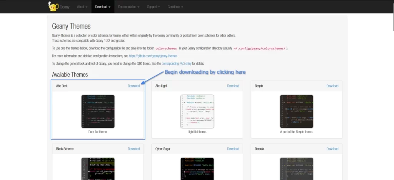View the Cyber Sugar preview image

click(x=197, y=169)
